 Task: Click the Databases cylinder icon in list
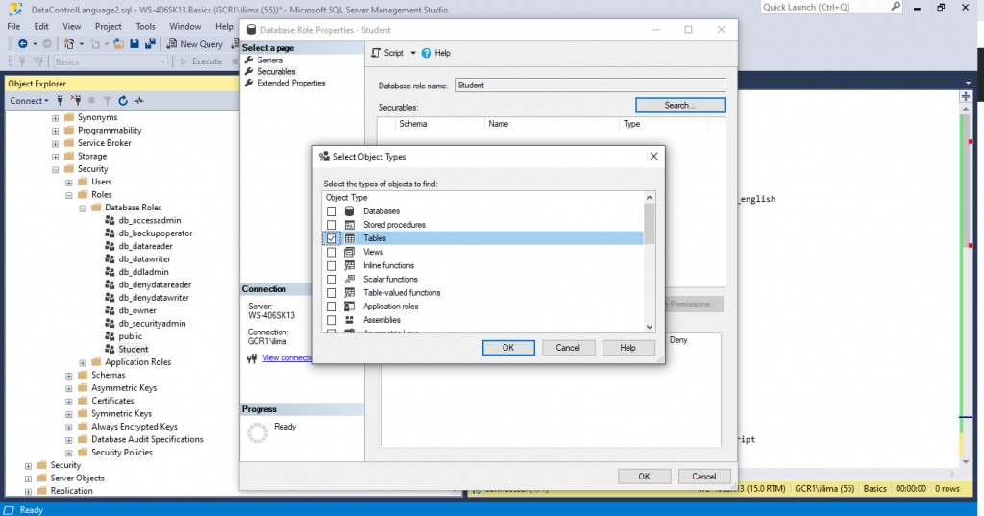coord(350,211)
